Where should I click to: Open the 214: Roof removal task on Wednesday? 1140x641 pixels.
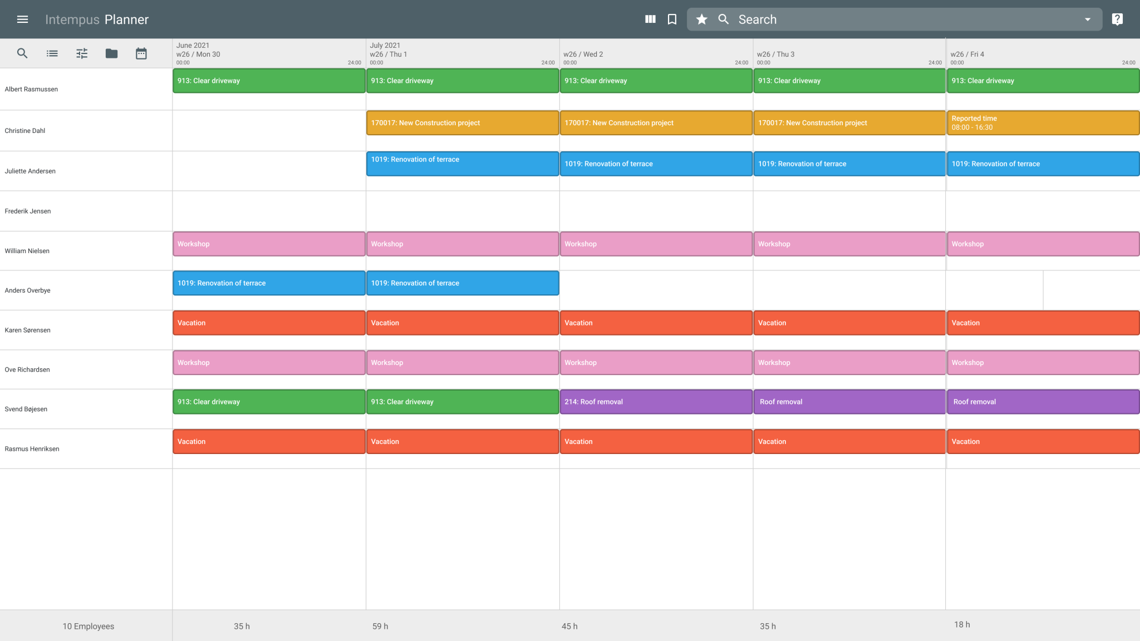pyautogui.click(x=656, y=401)
